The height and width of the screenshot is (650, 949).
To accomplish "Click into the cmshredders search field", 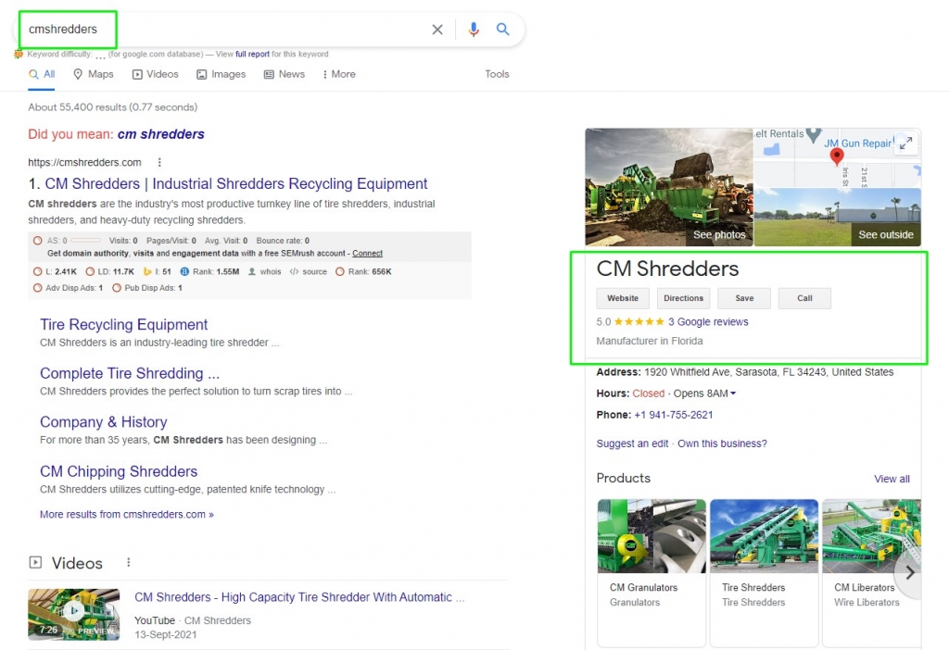I will point(224,29).
